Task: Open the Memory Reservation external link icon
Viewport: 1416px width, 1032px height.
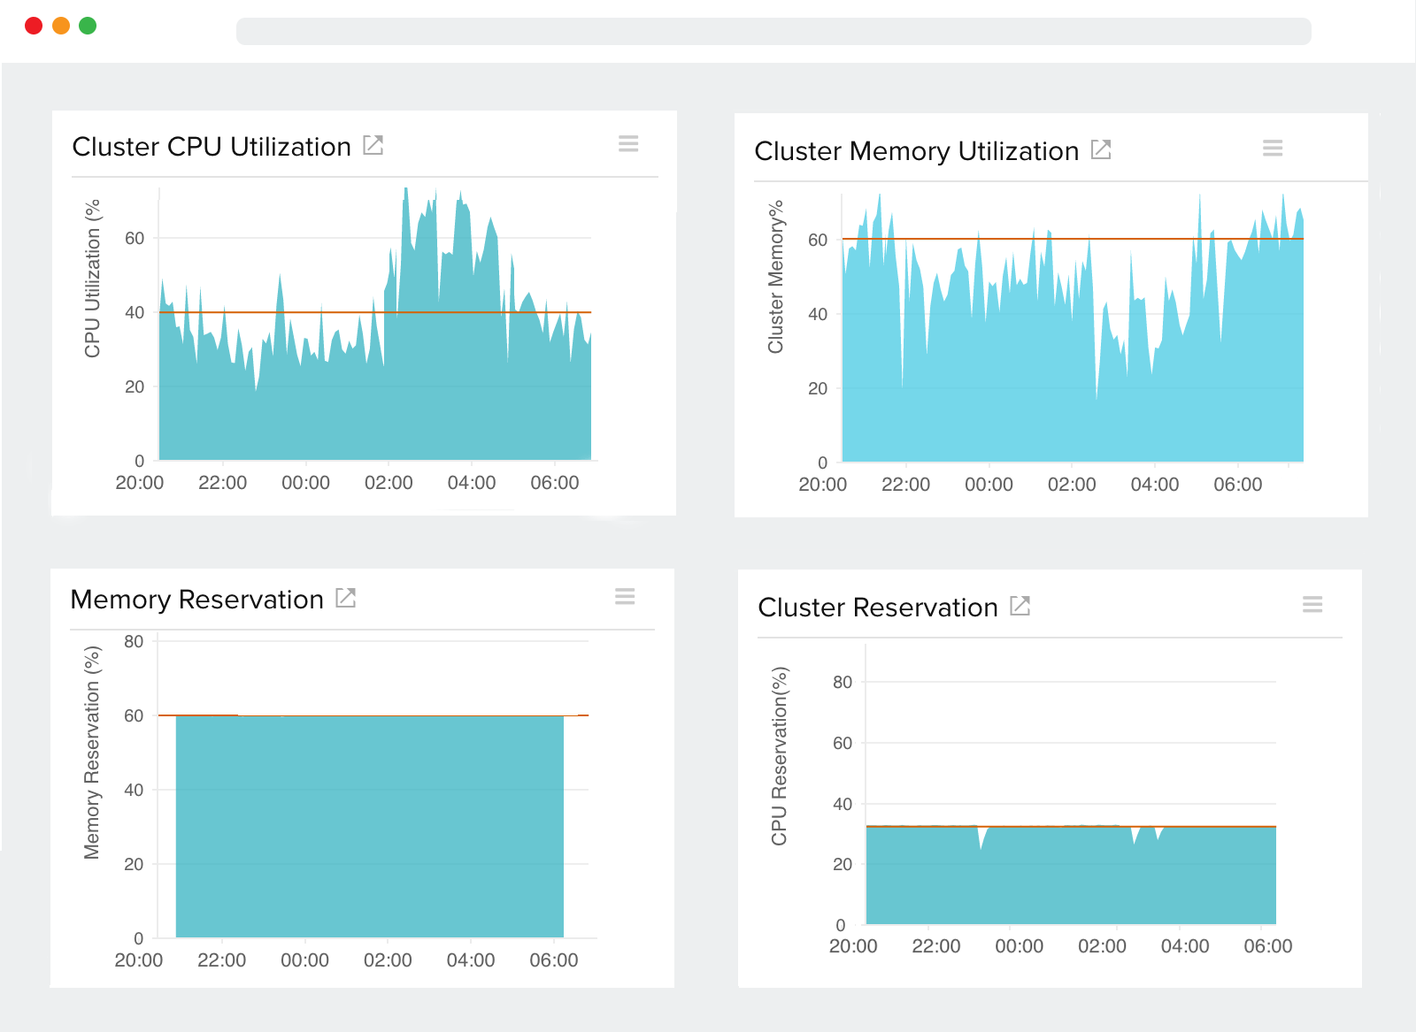Action: pos(346,597)
